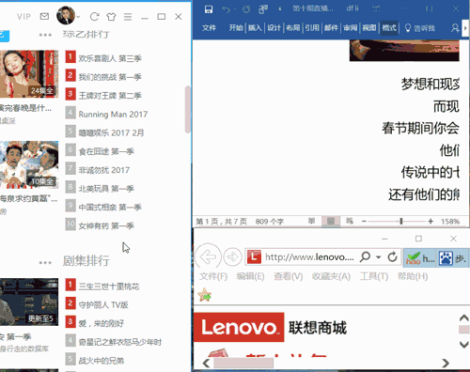Switch to Word's 审阅 tab
The height and width of the screenshot is (372, 470).
351,28
